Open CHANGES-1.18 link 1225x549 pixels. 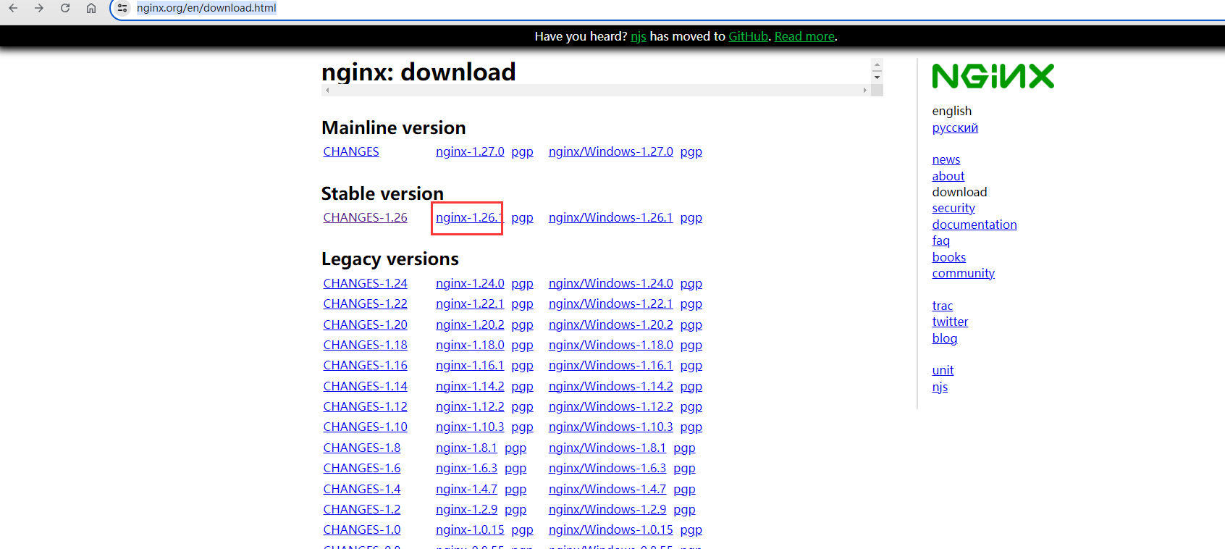pos(365,345)
